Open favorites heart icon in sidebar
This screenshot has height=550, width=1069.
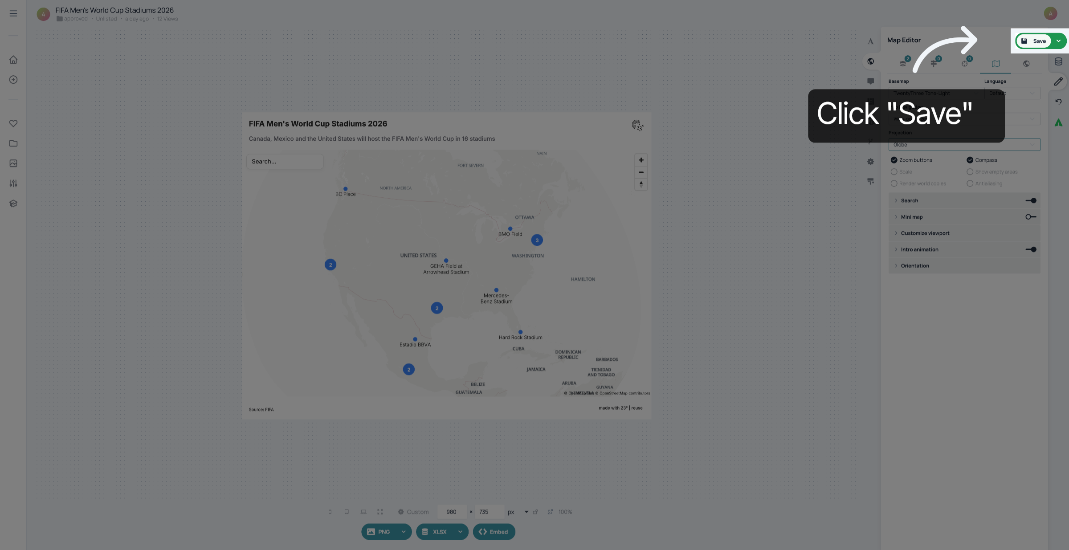(13, 123)
